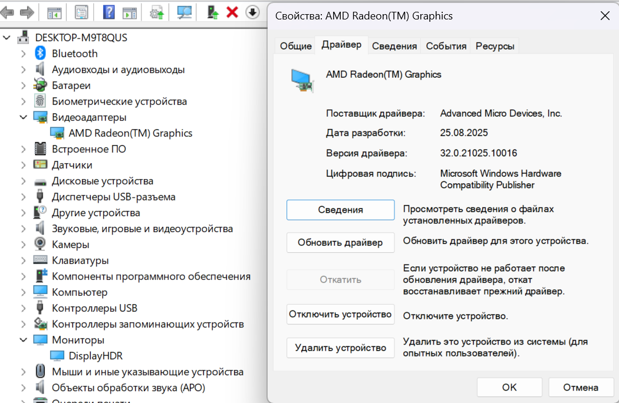Select the Дисковые устройства tree row
This screenshot has width=619, height=403.
click(103, 181)
